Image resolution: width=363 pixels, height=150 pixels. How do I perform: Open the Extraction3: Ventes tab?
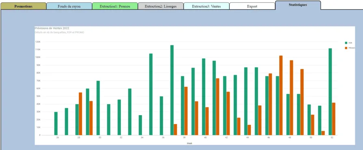pyautogui.click(x=206, y=6)
